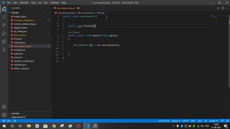The width and height of the screenshot is (230, 129).
Task: Open the View menu
Action: [33, 3]
